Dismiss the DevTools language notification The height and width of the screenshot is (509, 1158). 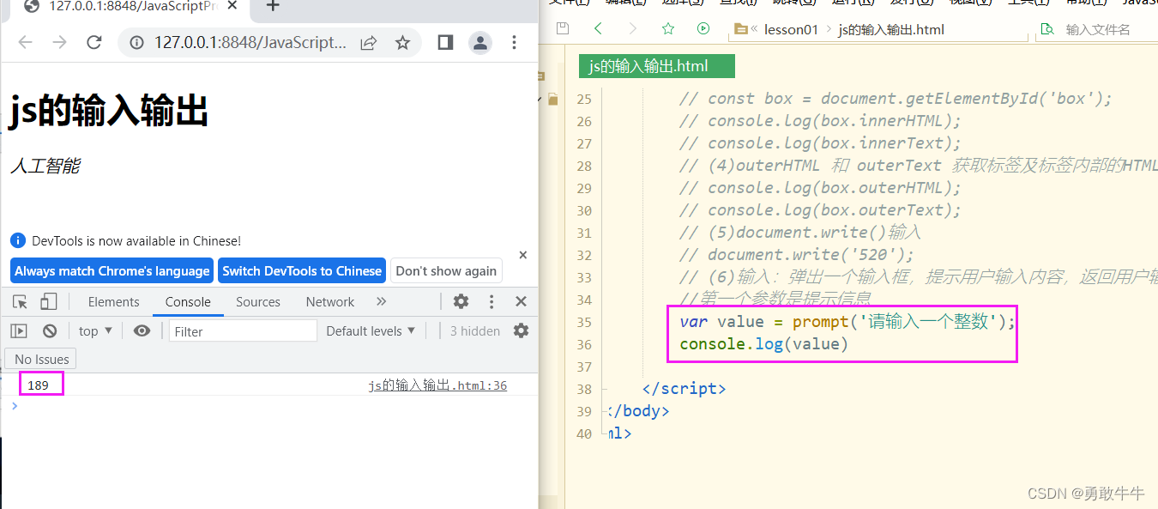pos(523,255)
